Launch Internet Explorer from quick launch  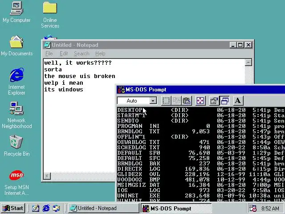tap(46, 208)
